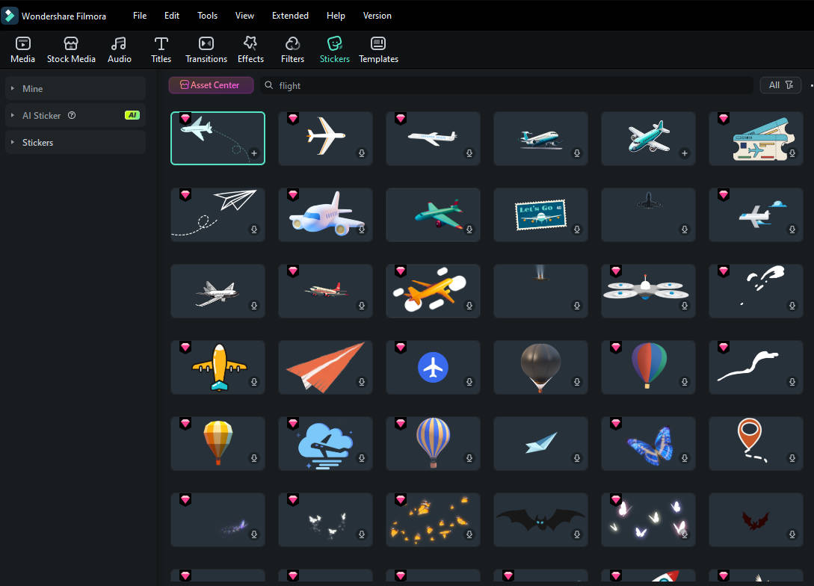Select the green and red airplane thumbnail
Screen dimensions: 814x586
[x=433, y=215]
